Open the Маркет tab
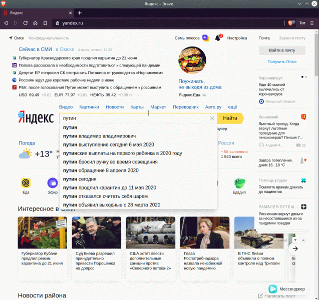Screen dimensions: 319x300 [158, 107]
